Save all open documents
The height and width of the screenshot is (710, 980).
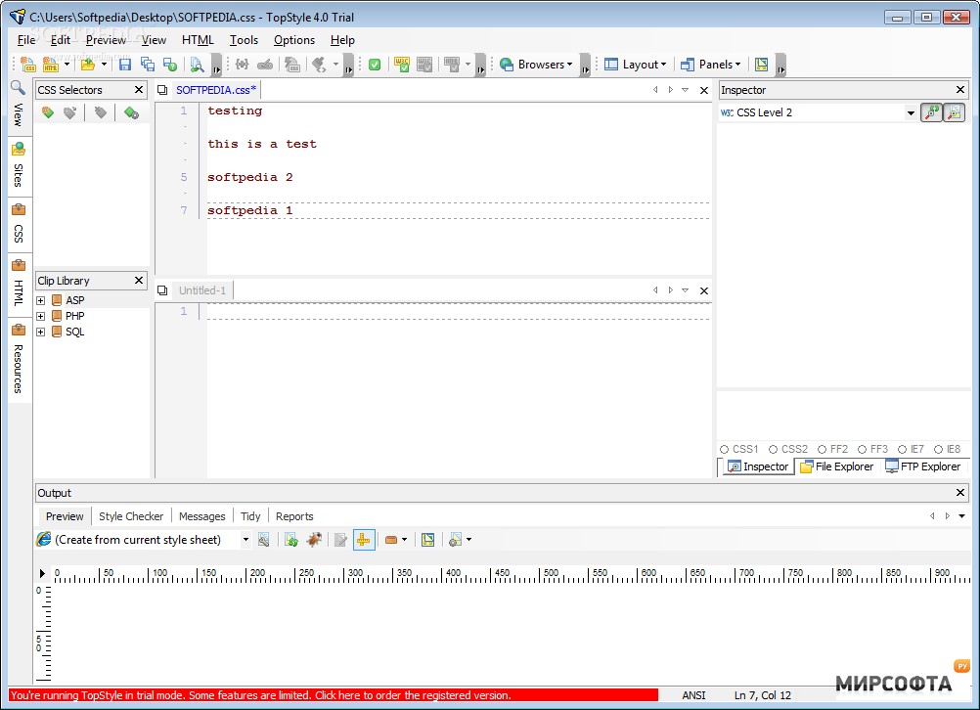point(148,65)
